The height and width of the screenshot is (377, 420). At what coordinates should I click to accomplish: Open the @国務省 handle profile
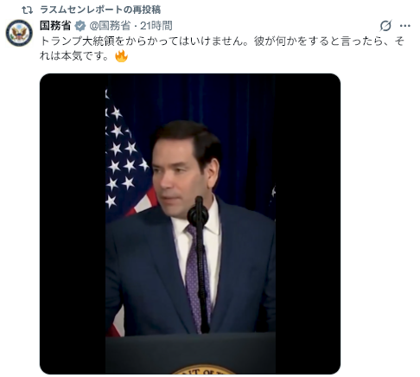(110, 26)
